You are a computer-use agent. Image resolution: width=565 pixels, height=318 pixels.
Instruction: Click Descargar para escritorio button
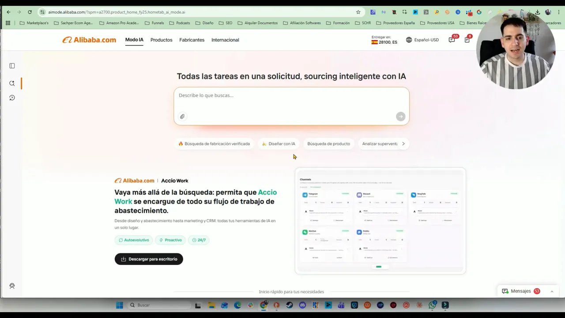(x=149, y=259)
